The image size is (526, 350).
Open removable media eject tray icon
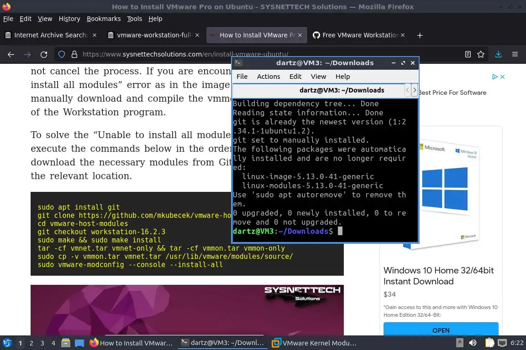tap(460, 343)
